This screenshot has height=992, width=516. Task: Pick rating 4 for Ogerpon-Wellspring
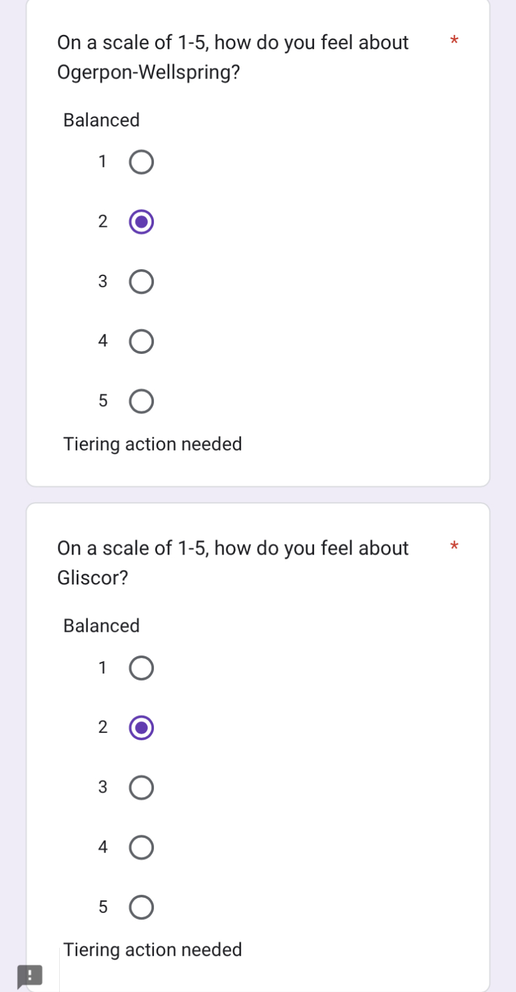point(141,341)
